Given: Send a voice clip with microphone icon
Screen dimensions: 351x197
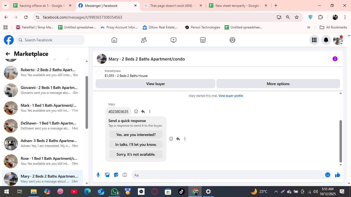Looking at the screenshot, I should pyautogui.click(x=98, y=175).
